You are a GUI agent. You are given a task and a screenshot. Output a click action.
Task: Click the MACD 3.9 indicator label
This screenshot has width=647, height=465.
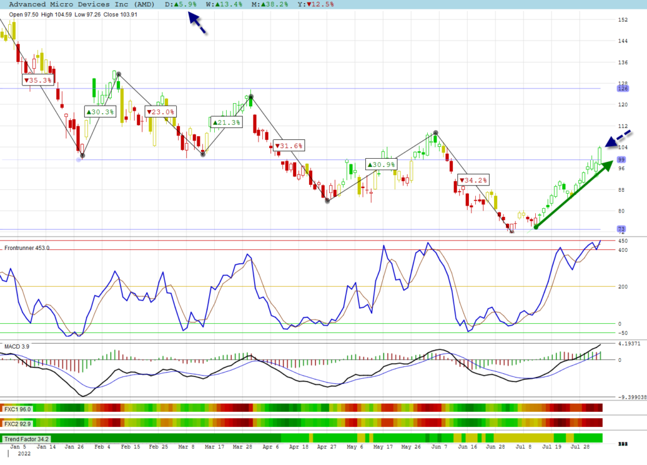tap(17, 346)
